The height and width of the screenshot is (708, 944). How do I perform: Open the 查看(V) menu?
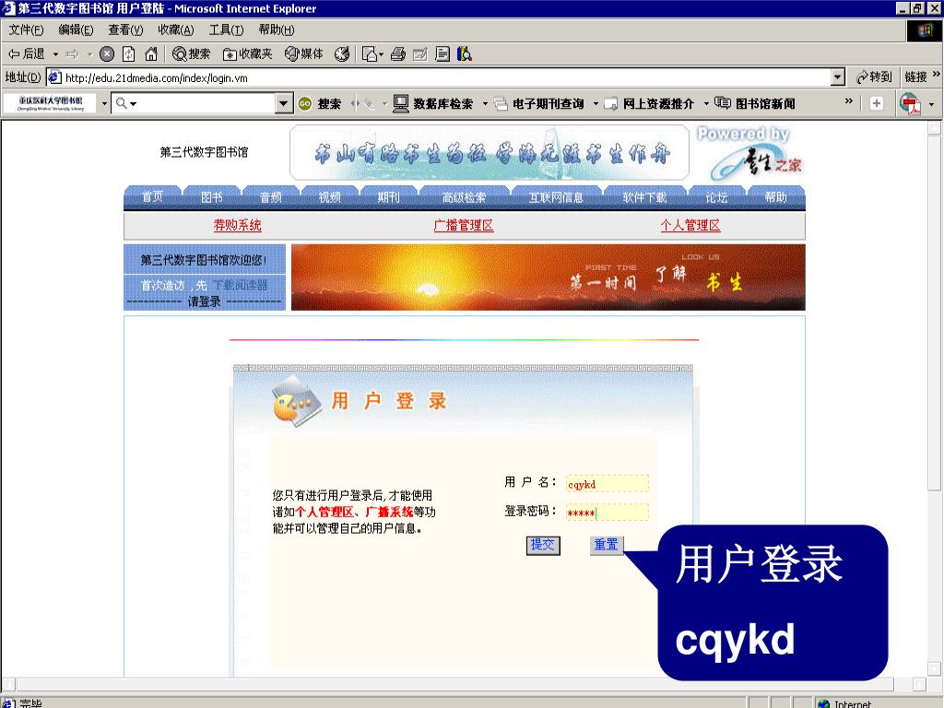coord(125,29)
